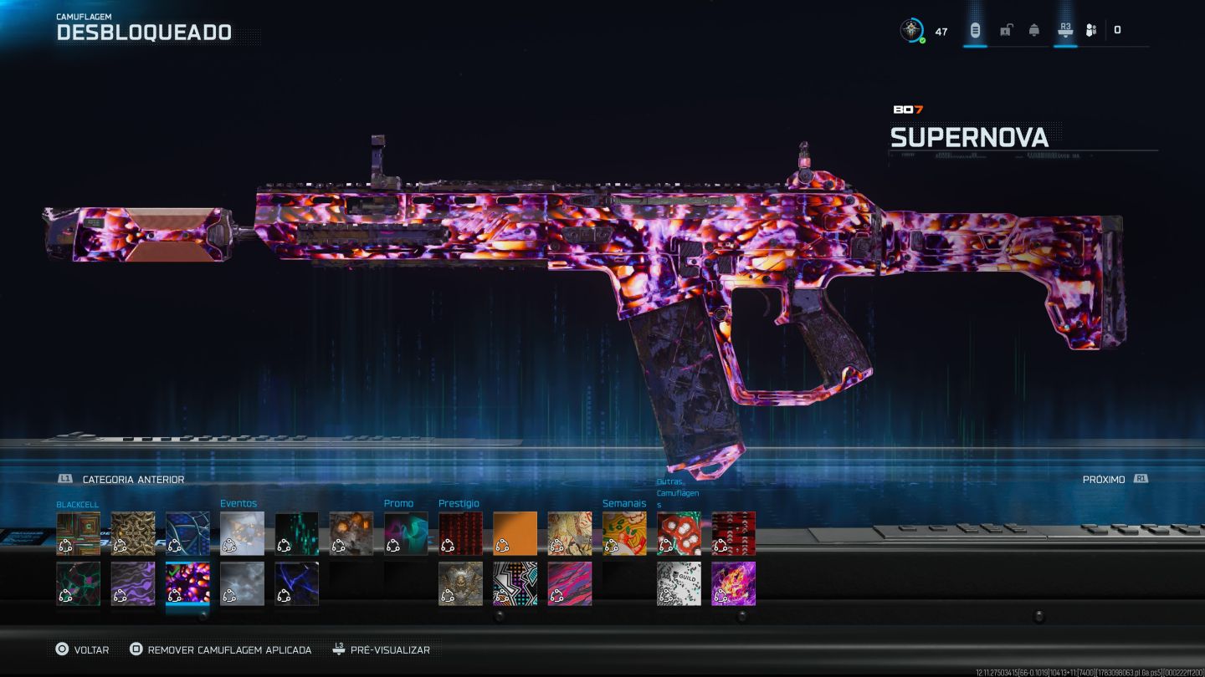Click the Voltar back button
Image resolution: width=1205 pixels, height=677 pixels.
click(x=82, y=649)
